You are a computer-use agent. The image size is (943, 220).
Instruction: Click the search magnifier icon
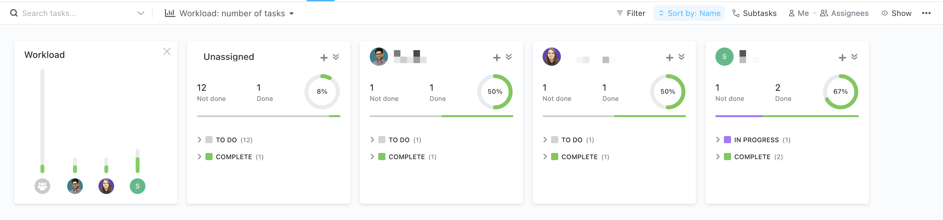[x=14, y=13]
